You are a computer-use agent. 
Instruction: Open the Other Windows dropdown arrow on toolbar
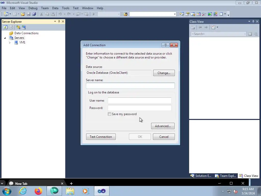[x=225, y=14]
